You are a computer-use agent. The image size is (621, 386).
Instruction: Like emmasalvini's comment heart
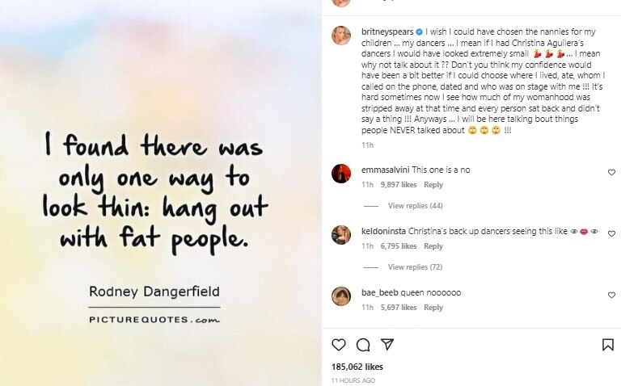[611, 173]
